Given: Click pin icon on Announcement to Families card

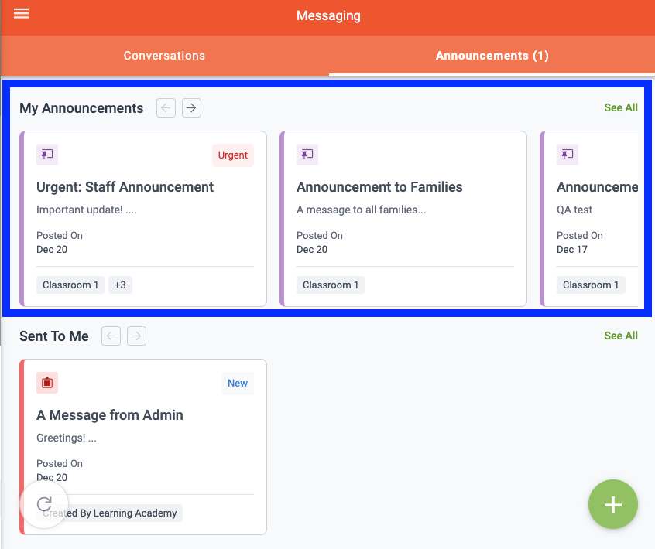Looking at the screenshot, I should pyautogui.click(x=307, y=155).
